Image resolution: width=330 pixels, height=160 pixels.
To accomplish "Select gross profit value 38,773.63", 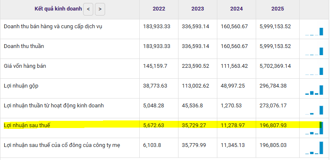I will click(155, 86).
